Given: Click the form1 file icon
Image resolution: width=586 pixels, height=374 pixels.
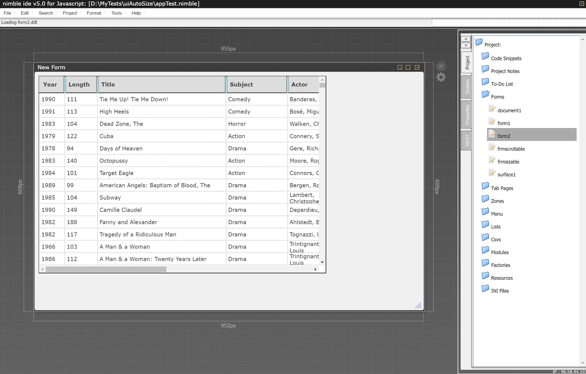Looking at the screenshot, I should pyautogui.click(x=492, y=121).
